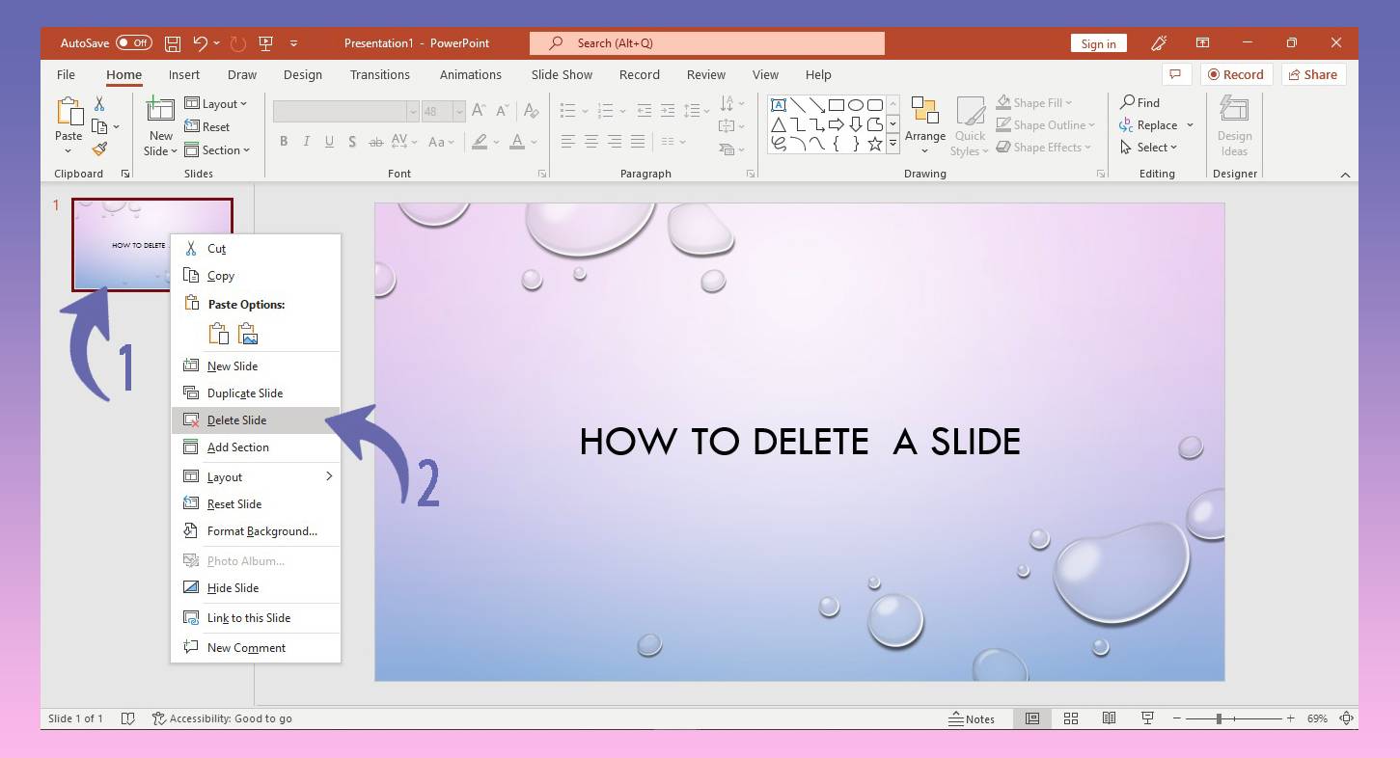Screen dimensions: 1400x758
Task: Expand the shapes gallery More arrow
Action: [893, 144]
